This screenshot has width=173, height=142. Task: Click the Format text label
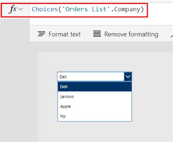[x=65, y=34]
